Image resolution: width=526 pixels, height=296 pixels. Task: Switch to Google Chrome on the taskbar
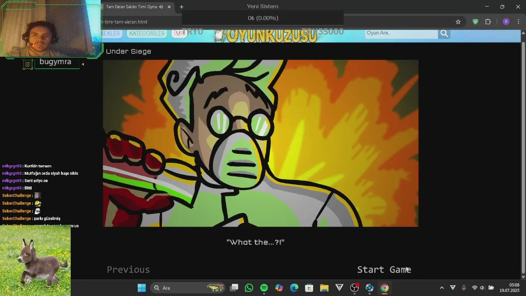click(x=385, y=288)
